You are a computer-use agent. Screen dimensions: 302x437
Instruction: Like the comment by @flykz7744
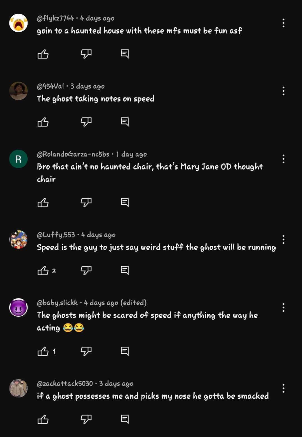tap(43, 54)
